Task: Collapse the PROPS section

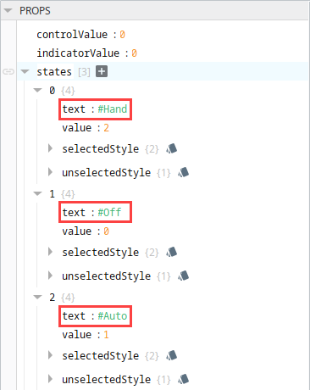Action: click(8, 11)
